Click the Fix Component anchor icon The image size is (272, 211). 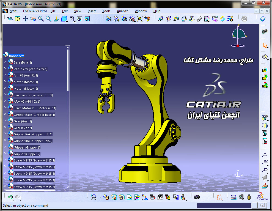click(192, 18)
